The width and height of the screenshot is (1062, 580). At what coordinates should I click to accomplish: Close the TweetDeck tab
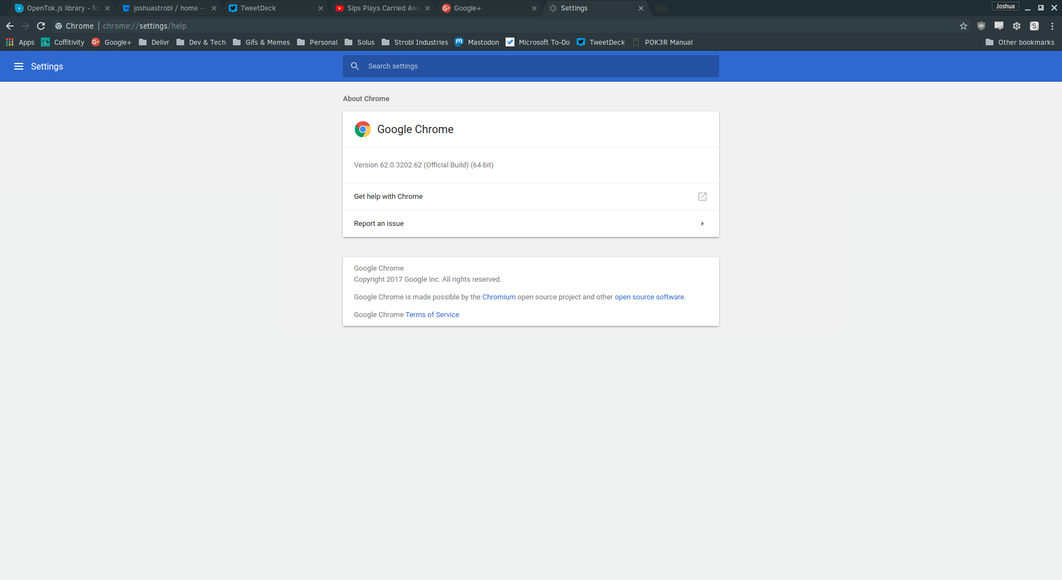(321, 8)
